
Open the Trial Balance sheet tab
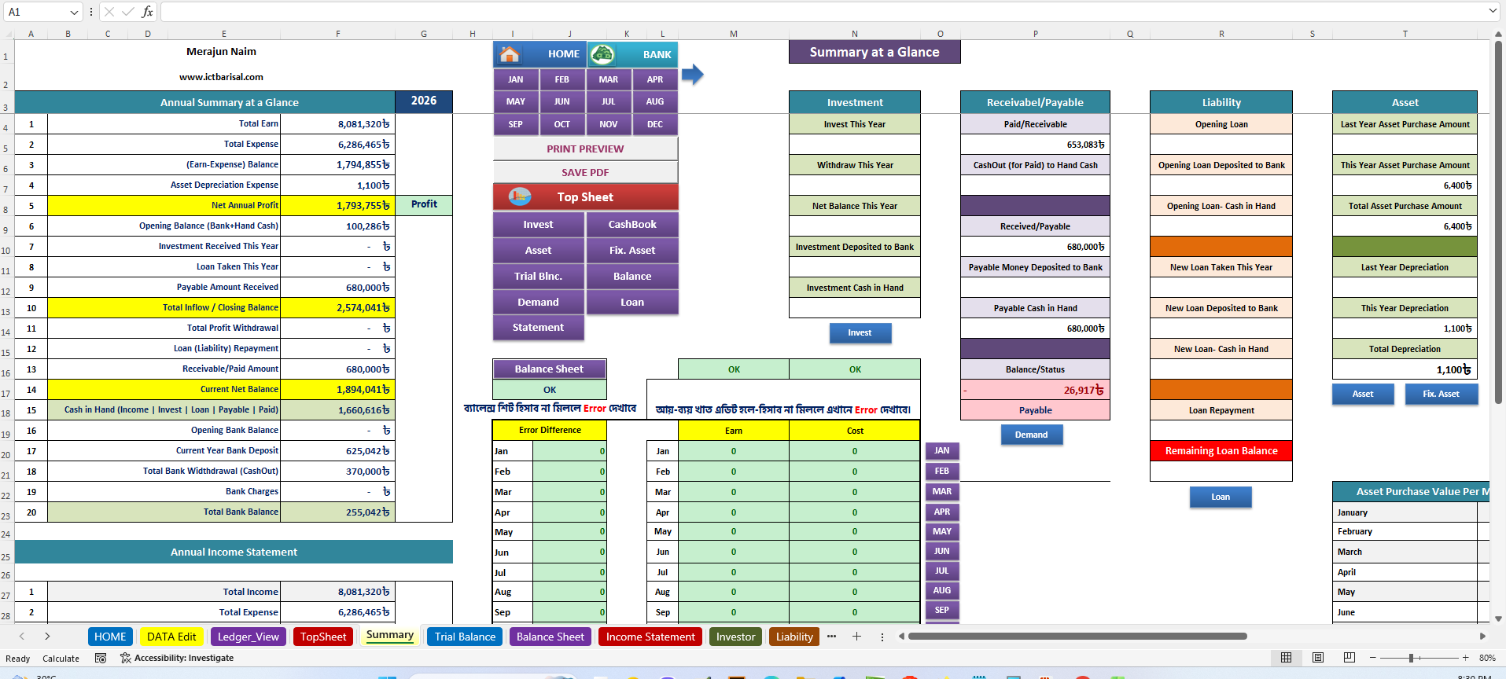466,637
